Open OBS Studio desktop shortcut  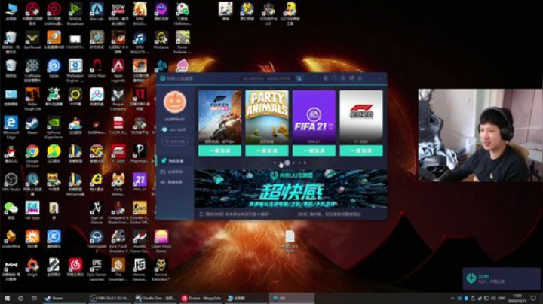click(x=11, y=182)
